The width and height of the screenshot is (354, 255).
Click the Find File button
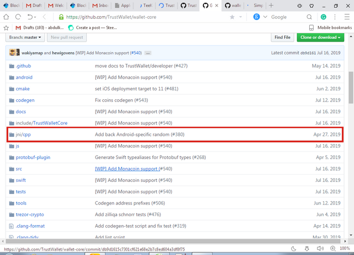283,37
